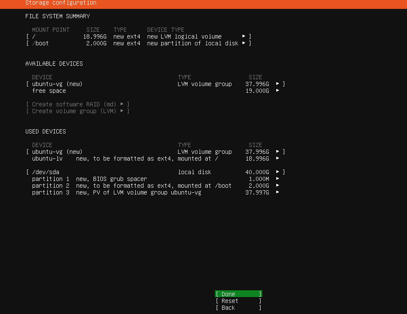Click the Back button
407x314 pixels.
tap(238, 308)
